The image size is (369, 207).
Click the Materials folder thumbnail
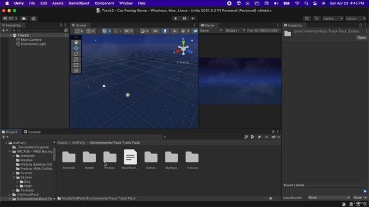pyautogui.click(x=69, y=157)
